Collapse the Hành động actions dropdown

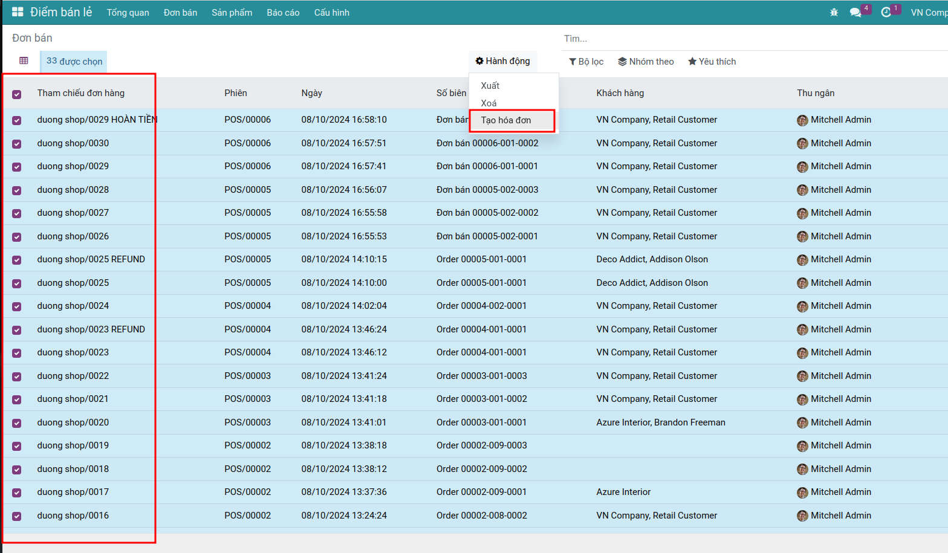pyautogui.click(x=502, y=61)
